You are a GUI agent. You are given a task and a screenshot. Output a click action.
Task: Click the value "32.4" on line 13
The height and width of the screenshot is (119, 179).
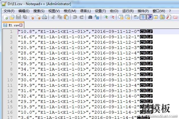click(x=26, y=96)
